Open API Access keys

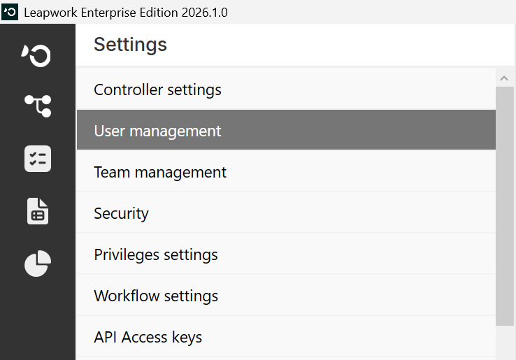(286, 336)
